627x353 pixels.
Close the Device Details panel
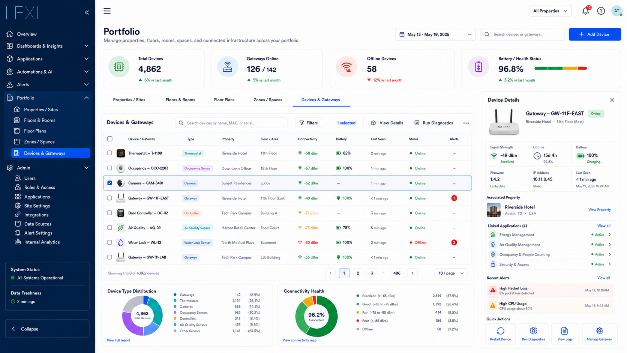(x=612, y=100)
